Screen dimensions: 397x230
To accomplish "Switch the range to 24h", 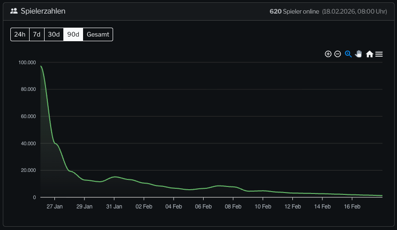I will point(20,34).
